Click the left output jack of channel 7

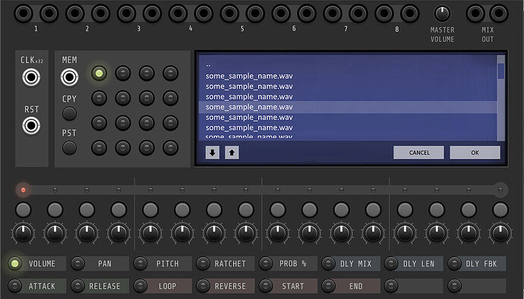tap(333, 14)
